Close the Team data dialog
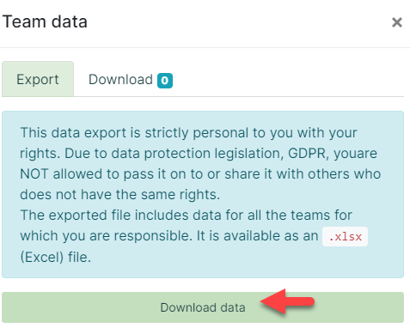The height and width of the screenshot is (334, 410). coord(397,22)
